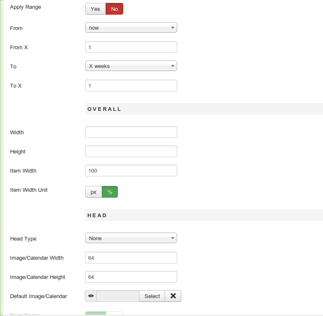
Task: Expand the Head Type dropdown
Action: point(131,238)
